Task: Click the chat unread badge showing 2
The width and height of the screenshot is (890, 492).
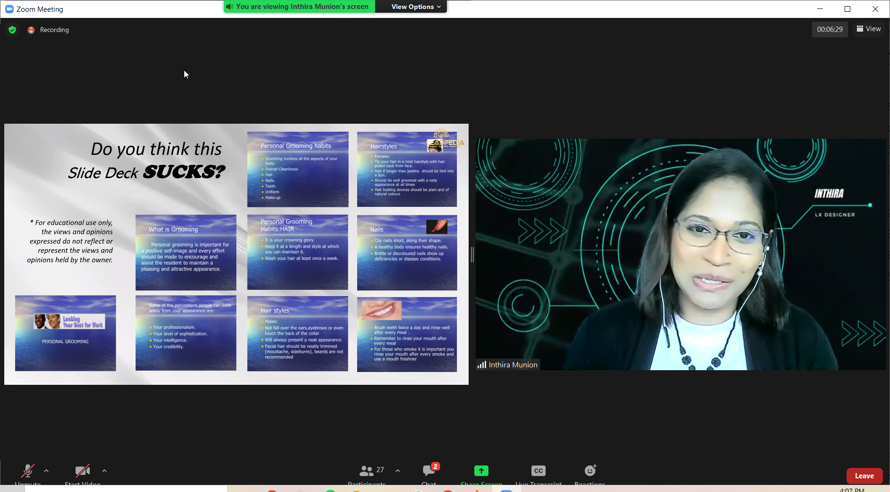Action: [436, 467]
